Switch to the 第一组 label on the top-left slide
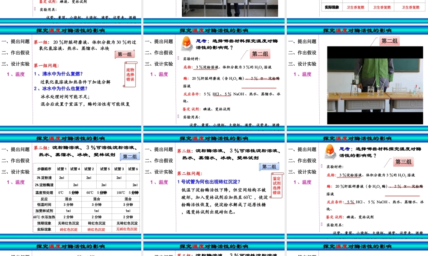The image size is (428, 256). pyautogui.click(x=124, y=54)
